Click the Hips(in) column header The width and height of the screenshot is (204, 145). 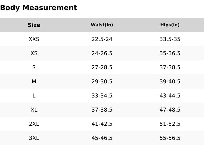click(x=170, y=25)
